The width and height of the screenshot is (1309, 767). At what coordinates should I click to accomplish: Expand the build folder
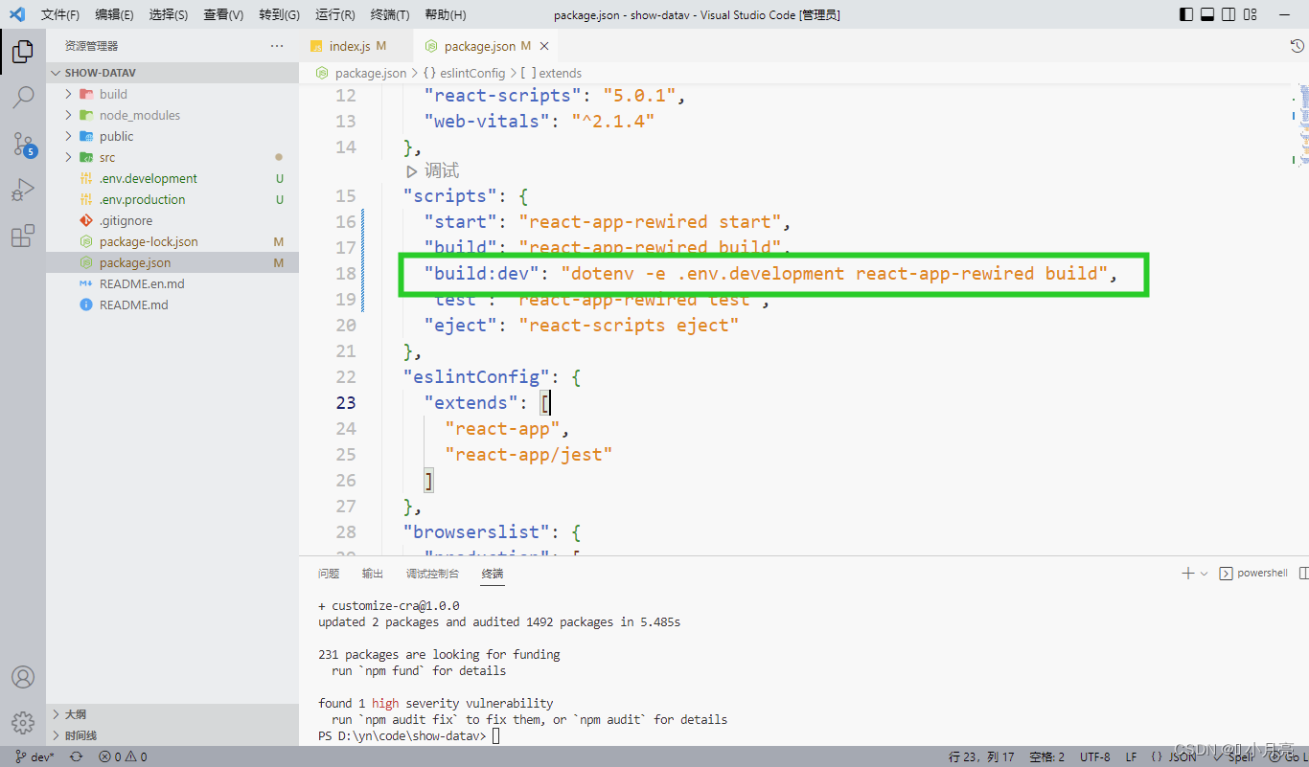point(172,94)
